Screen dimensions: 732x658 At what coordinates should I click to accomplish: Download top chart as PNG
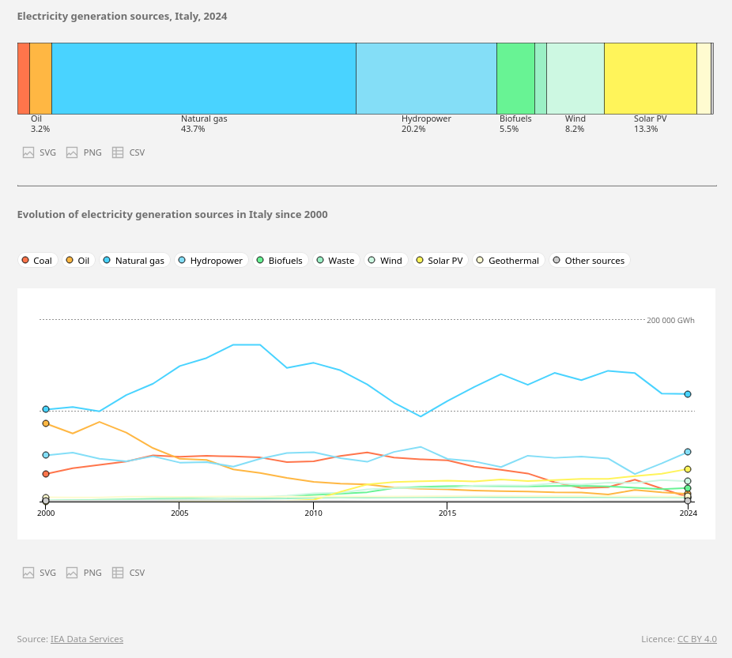coord(84,152)
